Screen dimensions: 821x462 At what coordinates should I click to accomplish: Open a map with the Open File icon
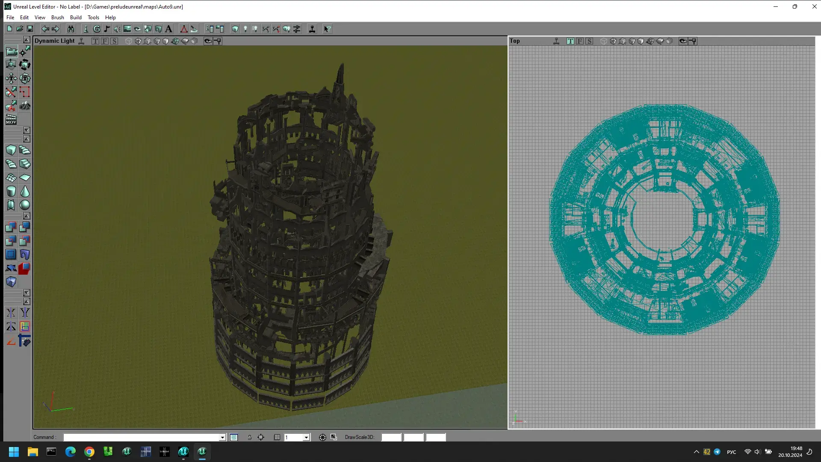pyautogui.click(x=20, y=29)
